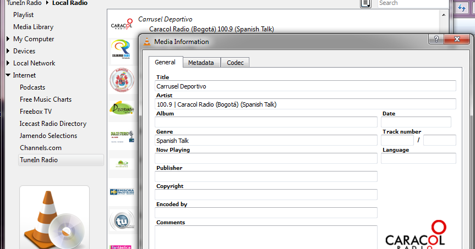Click the blue arrows icon at top right
This screenshot has width=475, height=249.
pos(462,8)
